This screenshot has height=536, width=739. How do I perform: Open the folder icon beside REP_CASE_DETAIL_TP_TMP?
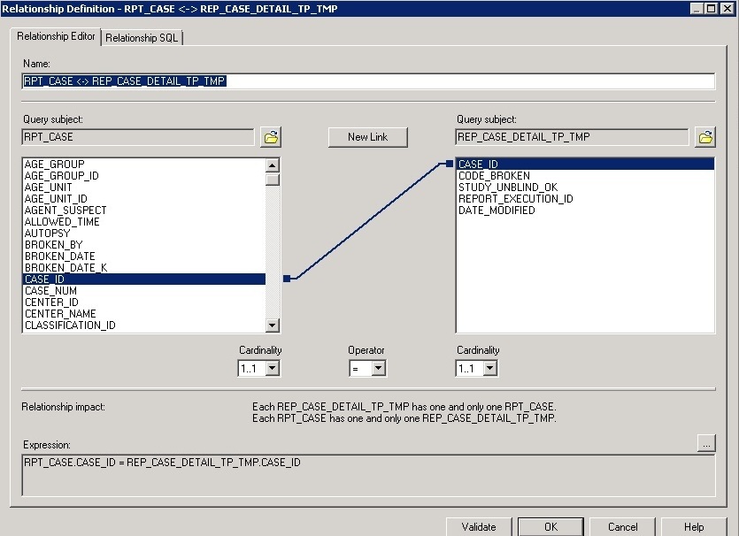click(705, 136)
